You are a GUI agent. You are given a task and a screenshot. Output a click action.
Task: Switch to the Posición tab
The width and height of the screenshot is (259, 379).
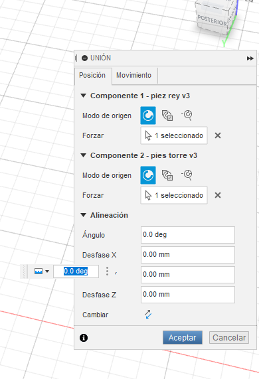(x=92, y=76)
